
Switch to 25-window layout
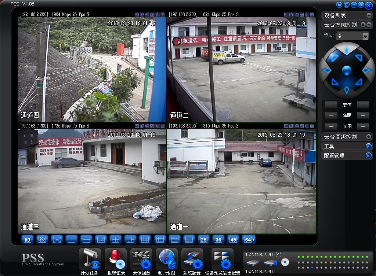pos(203,240)
